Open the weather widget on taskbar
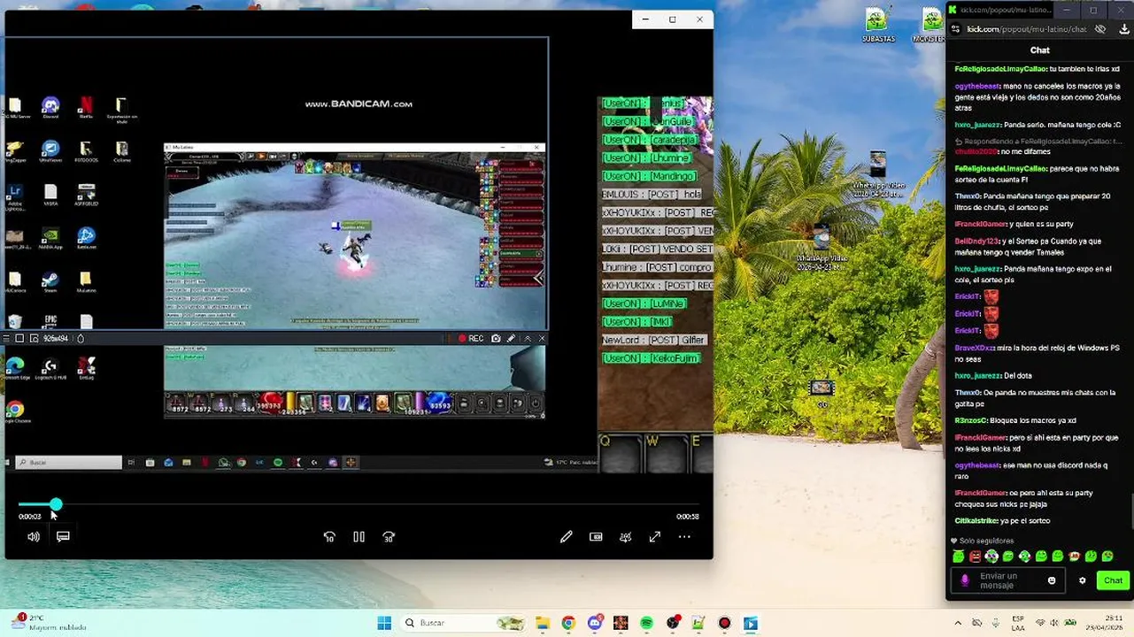Image resolution: width=1134 pixels, height=637 pixels. [x=50, y=622]
